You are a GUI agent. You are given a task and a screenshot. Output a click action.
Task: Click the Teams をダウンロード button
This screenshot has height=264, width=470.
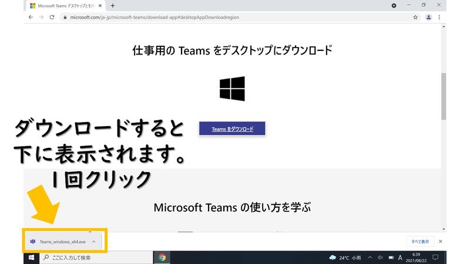pyautogui.click(x=233, y=128)
